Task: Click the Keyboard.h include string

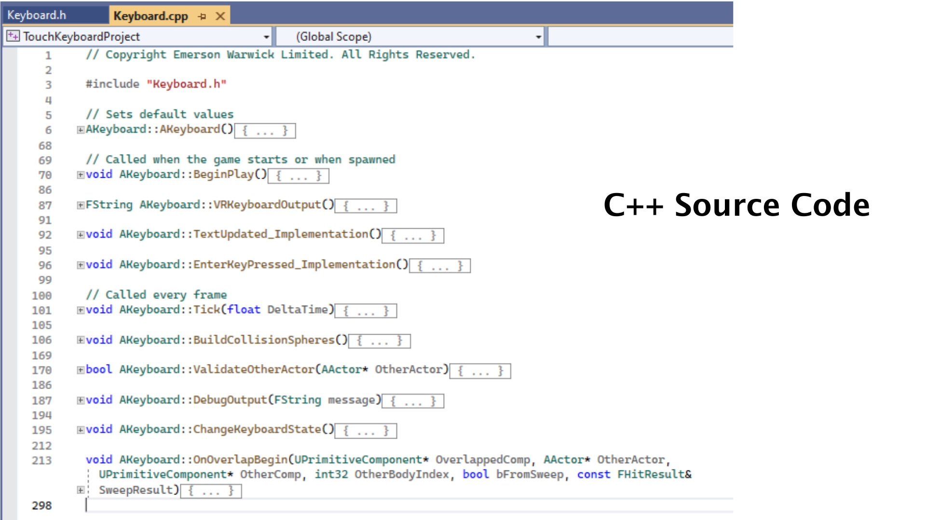Action: click(x=187, y=84)
